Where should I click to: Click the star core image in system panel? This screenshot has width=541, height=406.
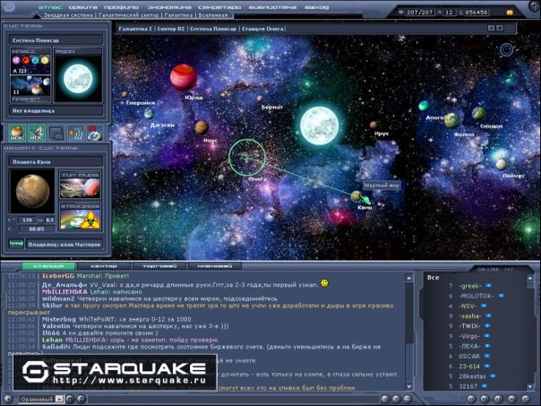78,78
